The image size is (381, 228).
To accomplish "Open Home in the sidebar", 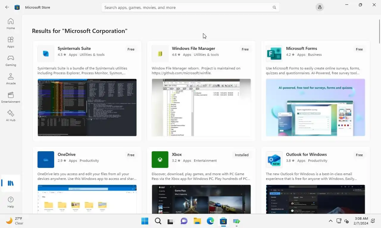I will click(x=11, y=24).
